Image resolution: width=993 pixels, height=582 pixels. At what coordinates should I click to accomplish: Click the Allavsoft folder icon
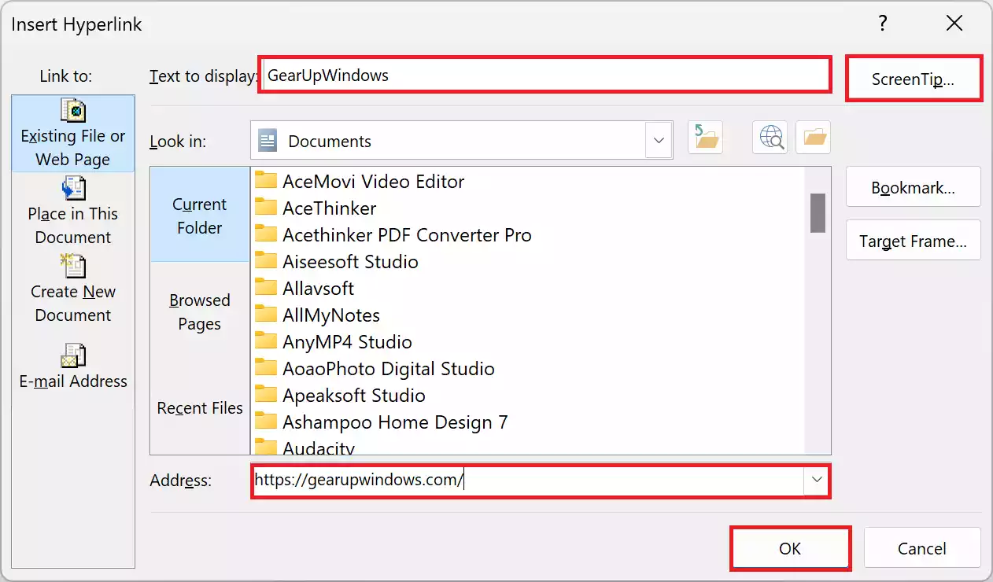point(267,288)
